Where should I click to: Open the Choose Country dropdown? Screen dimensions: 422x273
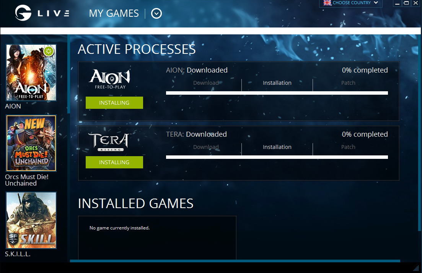coord(351,3)
